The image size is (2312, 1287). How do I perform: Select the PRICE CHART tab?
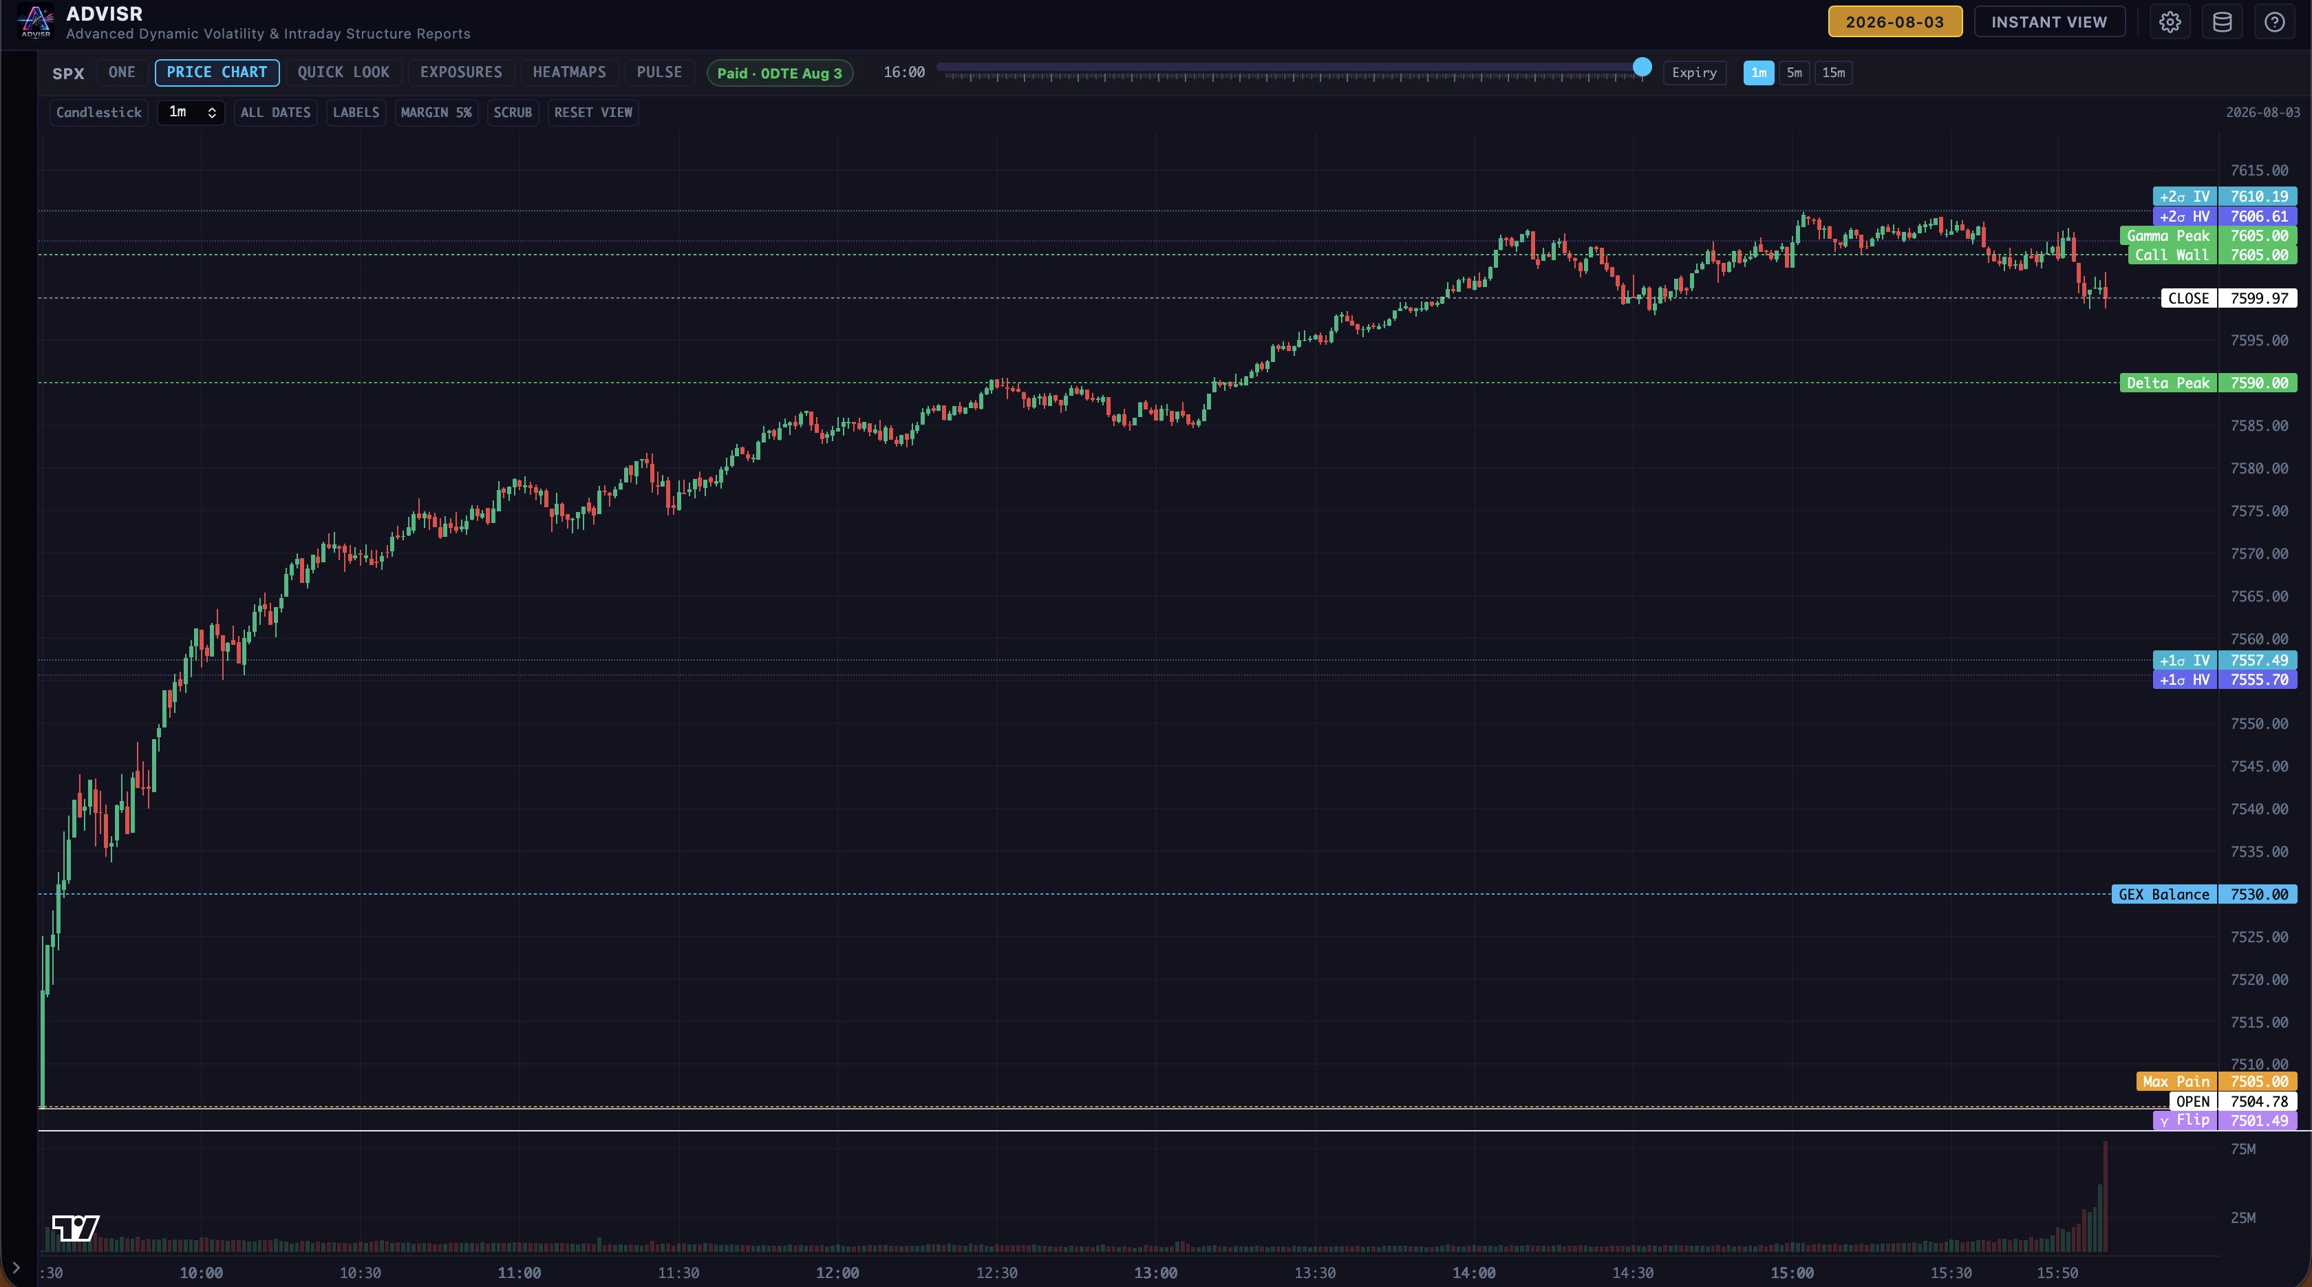click(217, 73)
